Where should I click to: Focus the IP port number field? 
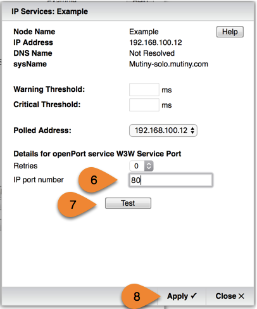coord(171,180)
